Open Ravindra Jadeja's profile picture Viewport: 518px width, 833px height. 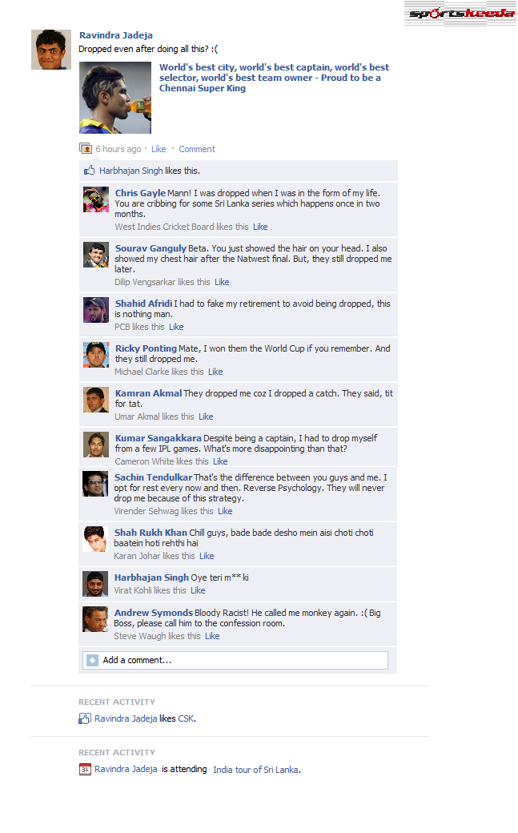coord(51,50)
